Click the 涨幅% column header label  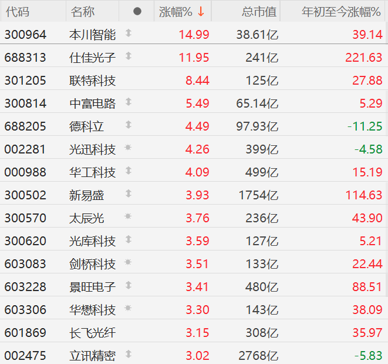click(176, 12)
